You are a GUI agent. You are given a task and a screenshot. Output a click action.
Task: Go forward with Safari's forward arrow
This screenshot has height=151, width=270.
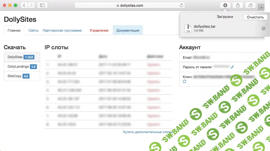tap(31, 5)
